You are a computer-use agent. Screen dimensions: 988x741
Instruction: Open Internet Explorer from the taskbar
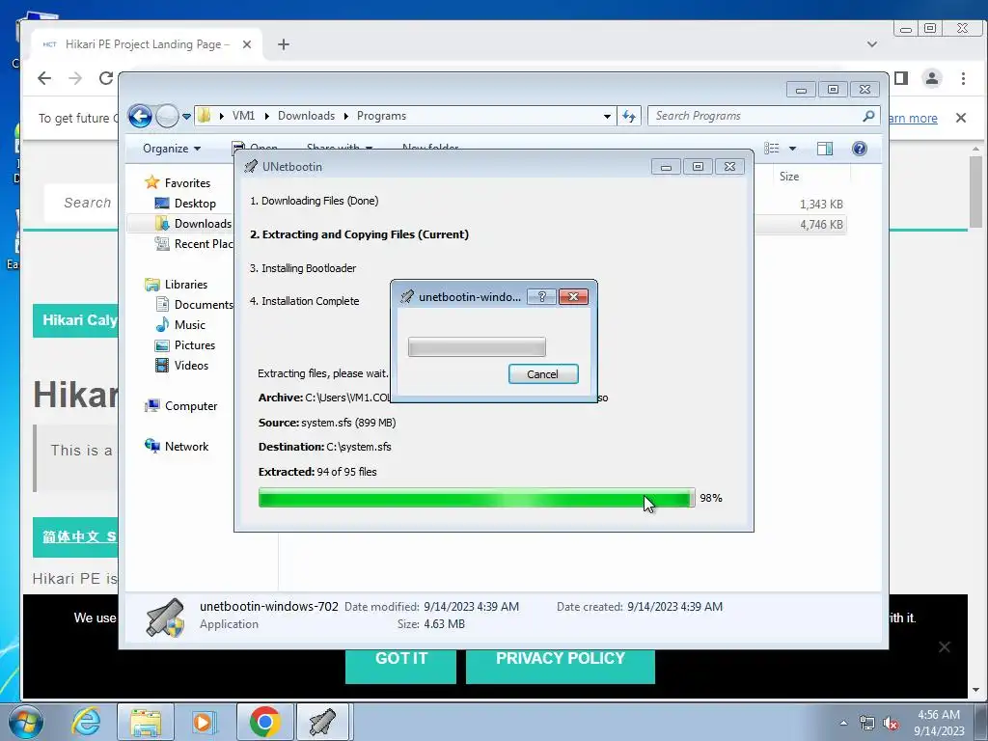(x=86, y=722)
